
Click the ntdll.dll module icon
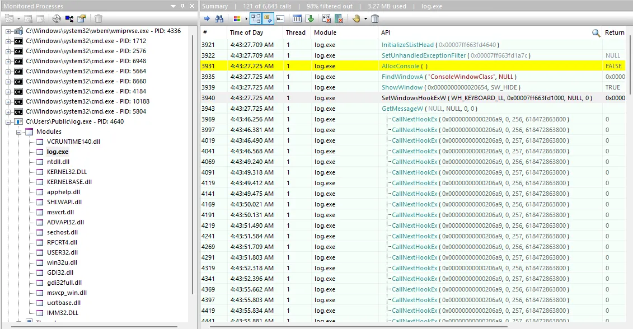click(40, 162)
